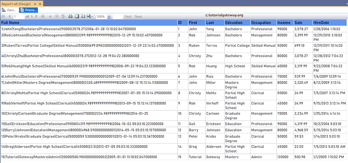
Task: Click the first name cell Barry
Action: point(197,130)
